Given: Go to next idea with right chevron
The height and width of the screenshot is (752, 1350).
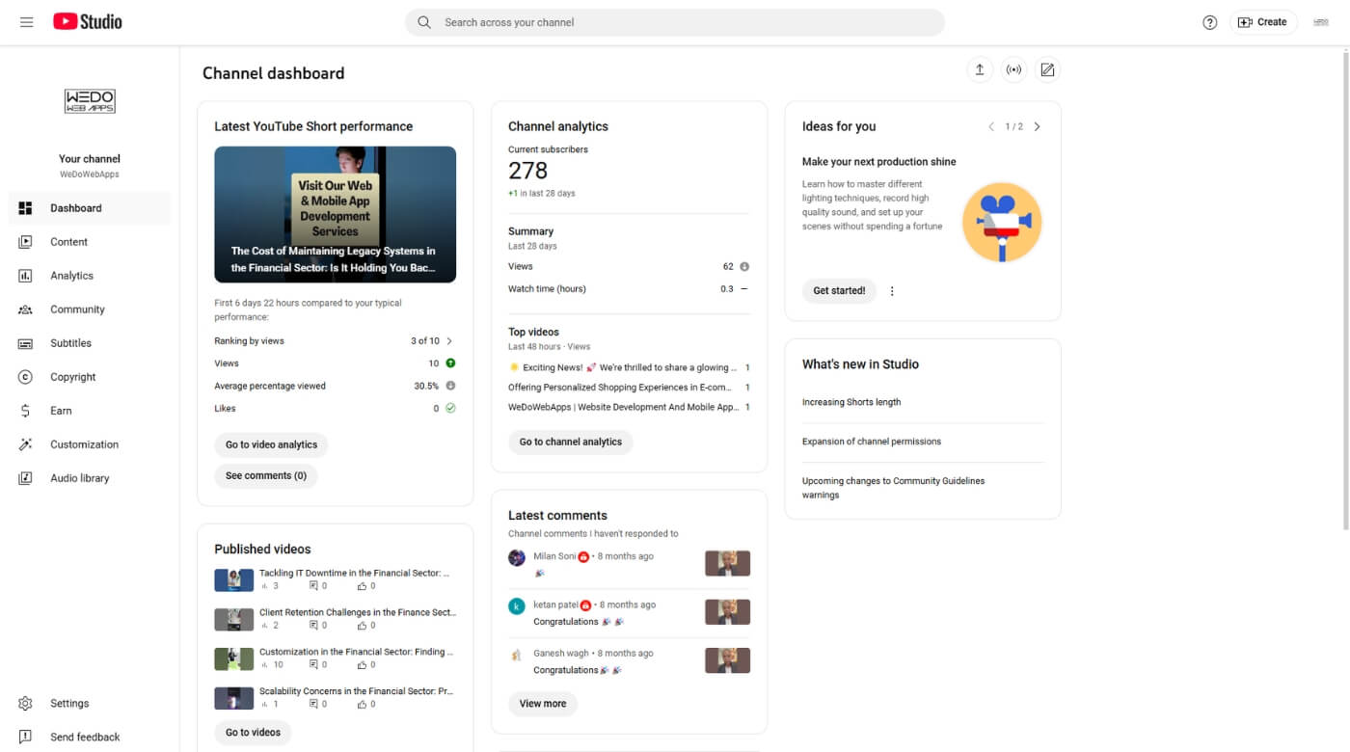Looking at the screenshot, I should [x=1037, y=126].
